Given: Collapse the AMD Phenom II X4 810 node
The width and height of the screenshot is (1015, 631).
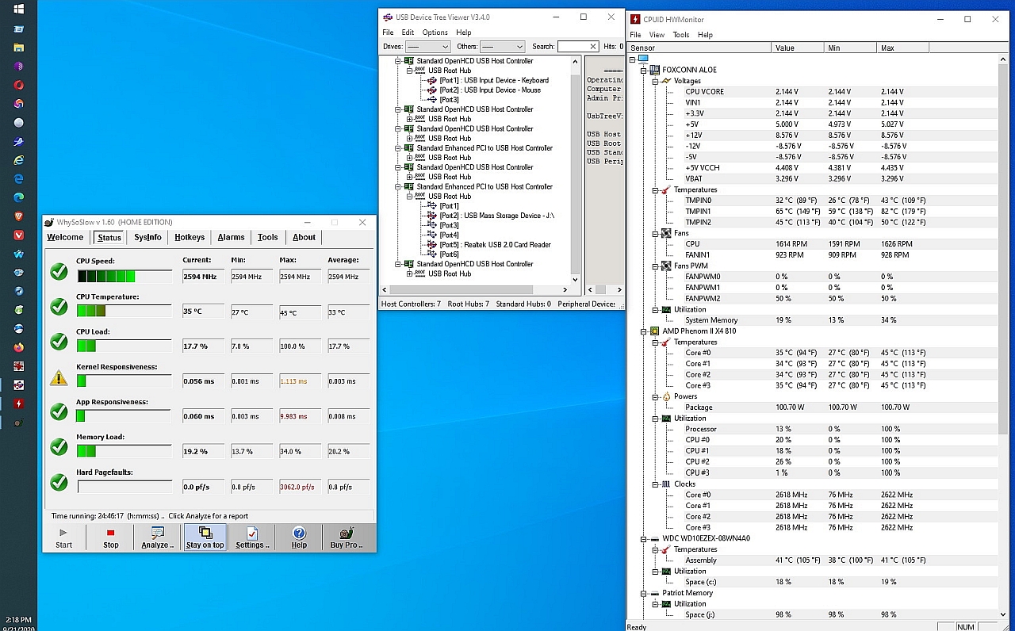Looking at the screenshot, I should click(644, 331).
